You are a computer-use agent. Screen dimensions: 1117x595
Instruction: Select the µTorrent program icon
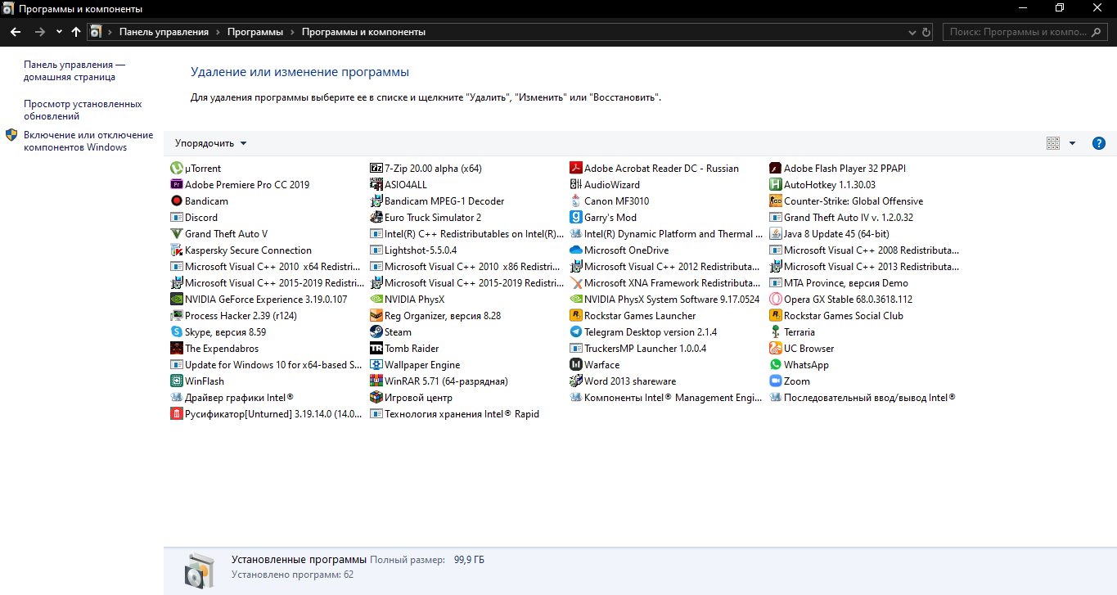coord(176,169)
